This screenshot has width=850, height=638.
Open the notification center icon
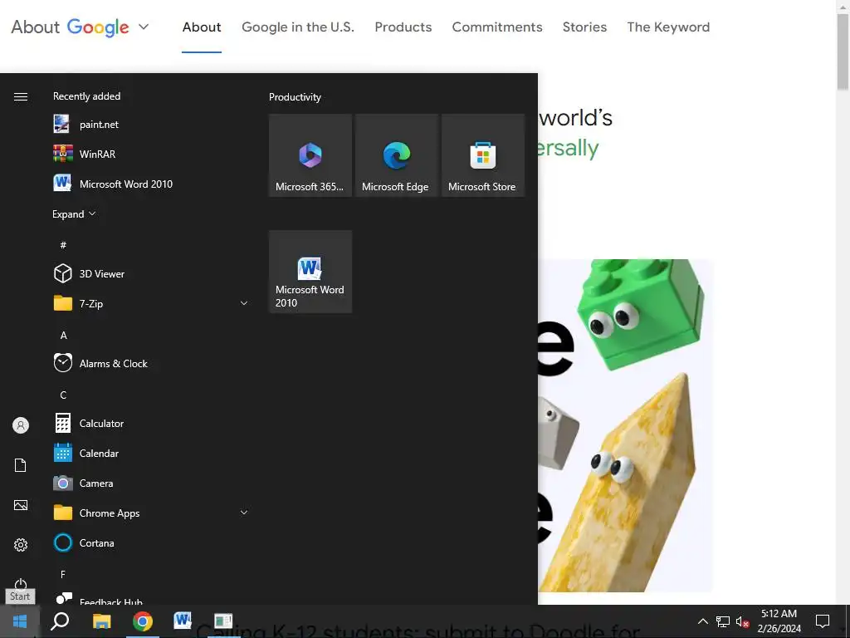pos(823,621)
